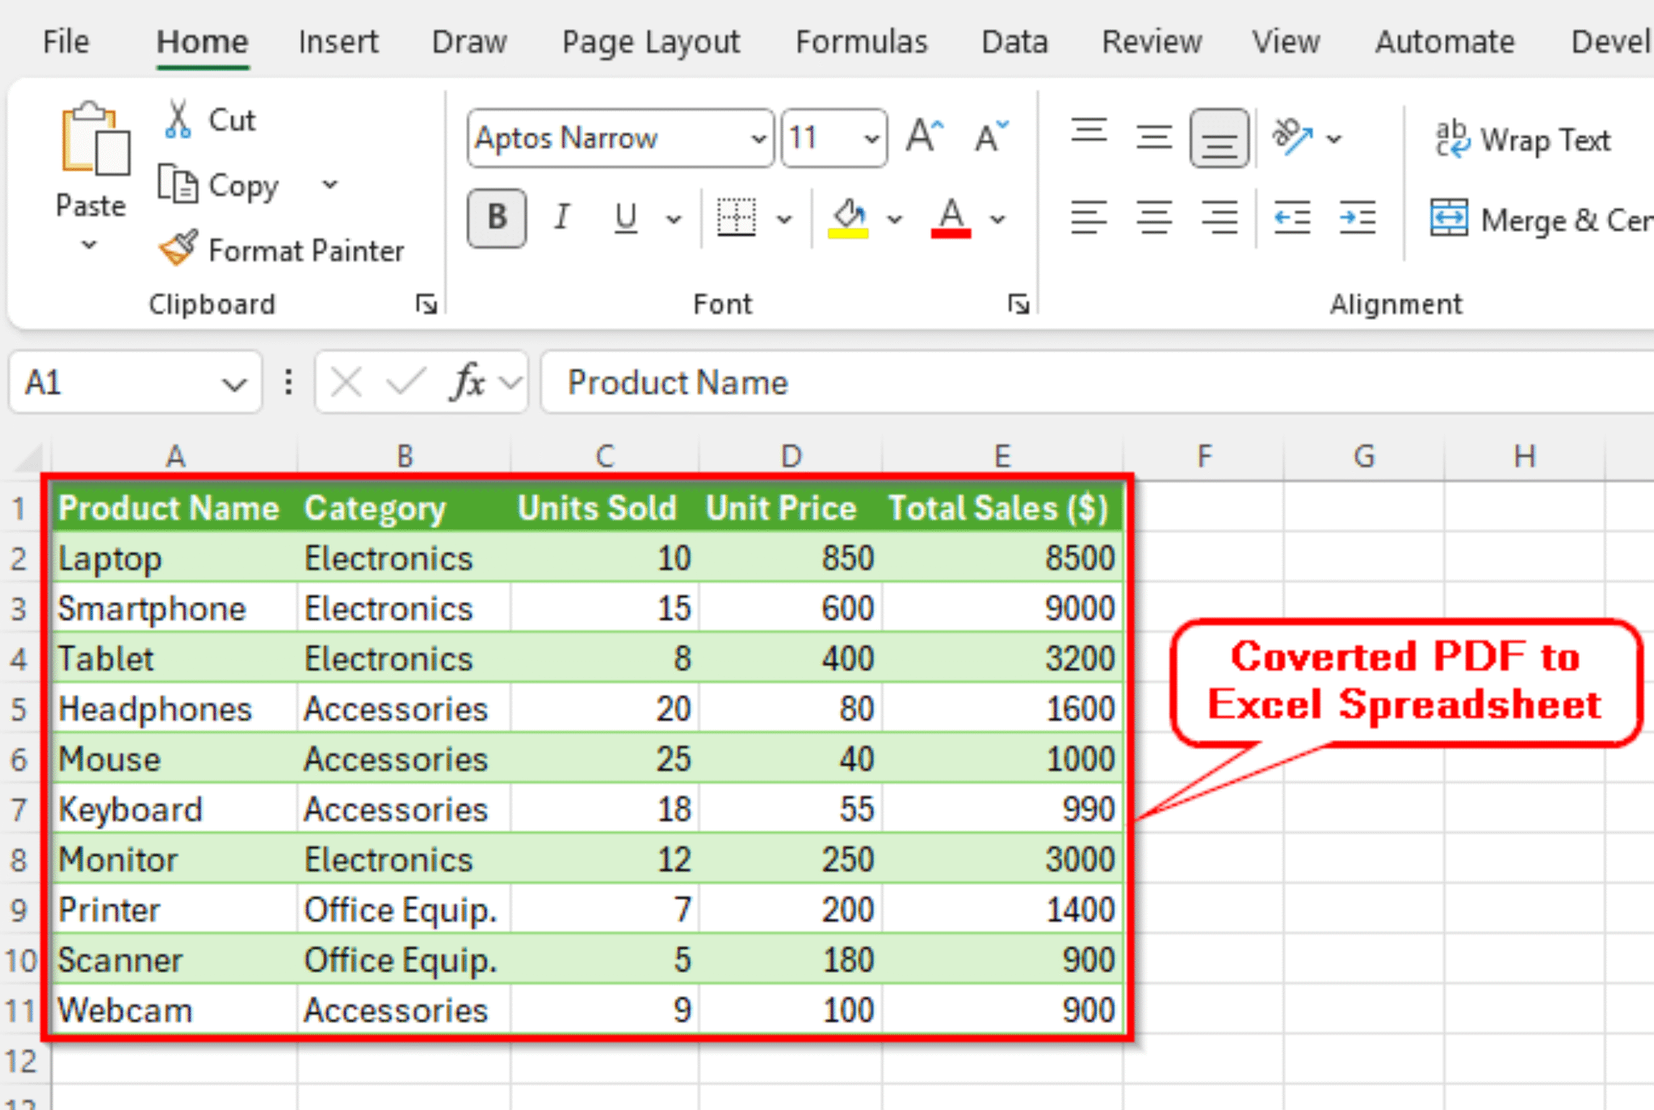Viewport: 1654px width, 1110px height.
Task: Increase font size with the larger A icon
Action: point(925,137)
